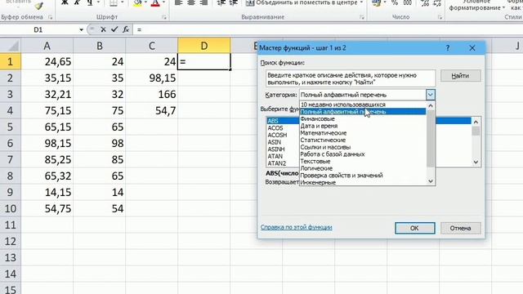This screenshot has height=294, width=523.
Task: Click category list scroll down arrow
Action: coord(431,181)
